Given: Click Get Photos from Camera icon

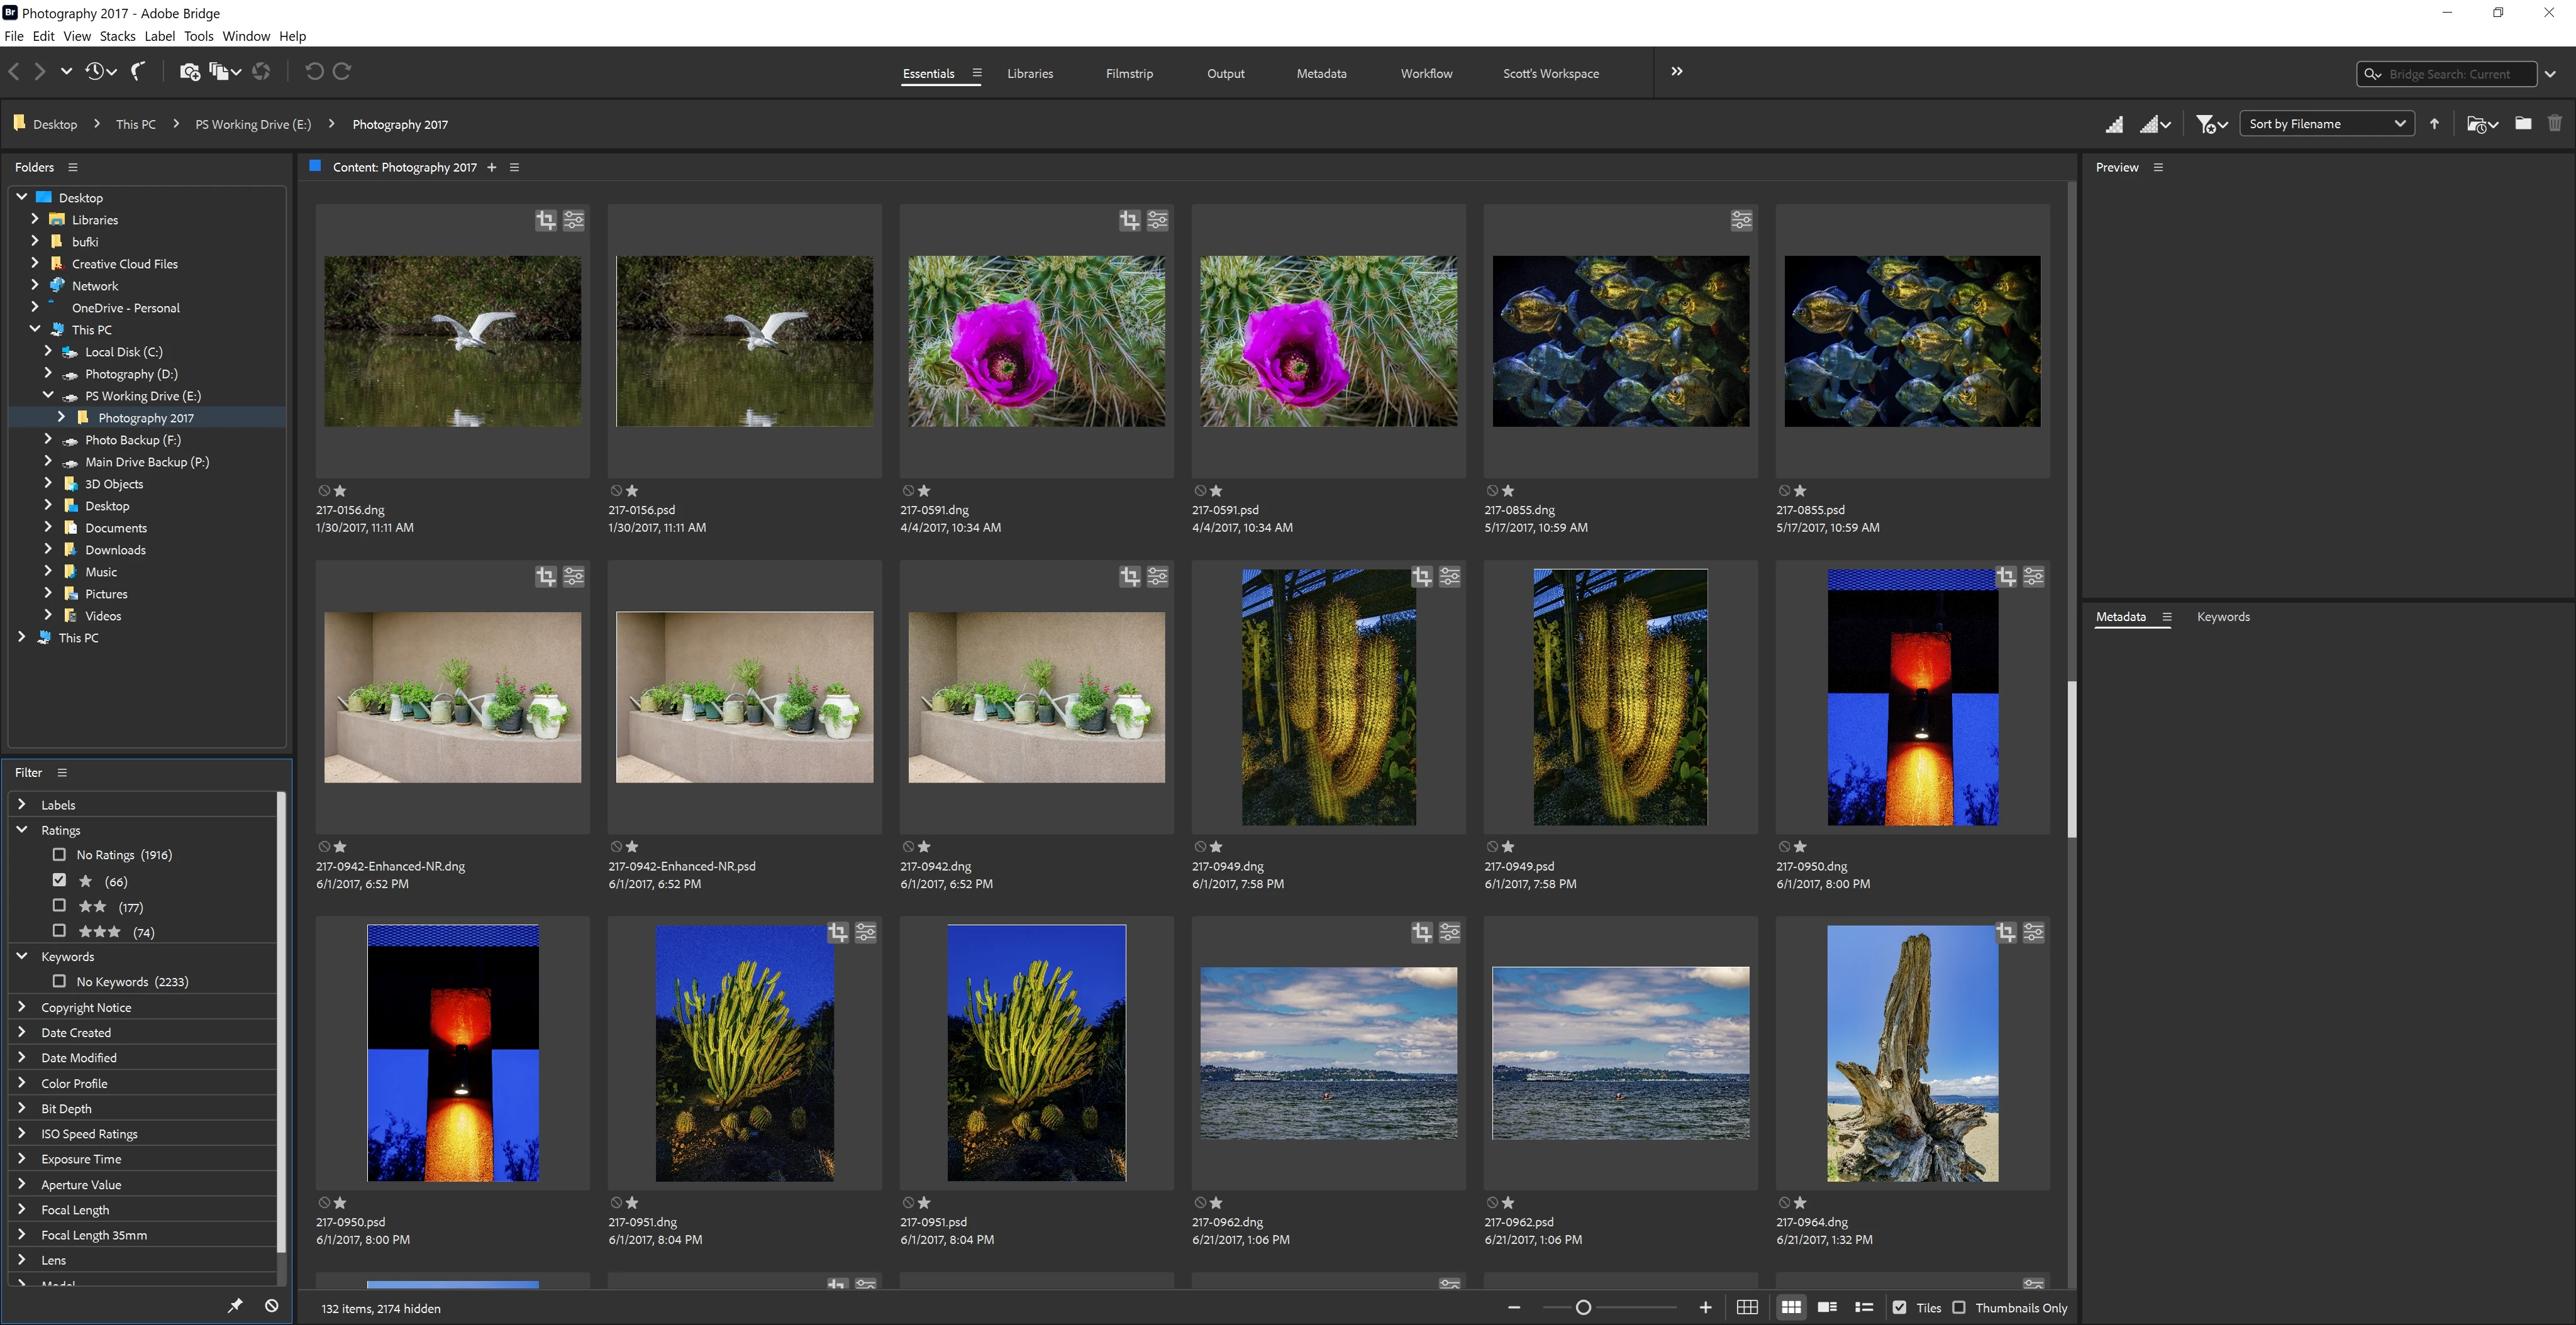Looking at the screenshot, I should pos(189,71).
